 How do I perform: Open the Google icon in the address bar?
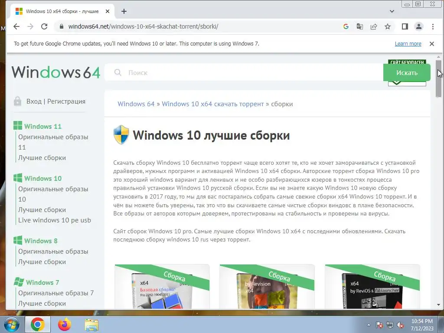(x=346, y=26)
